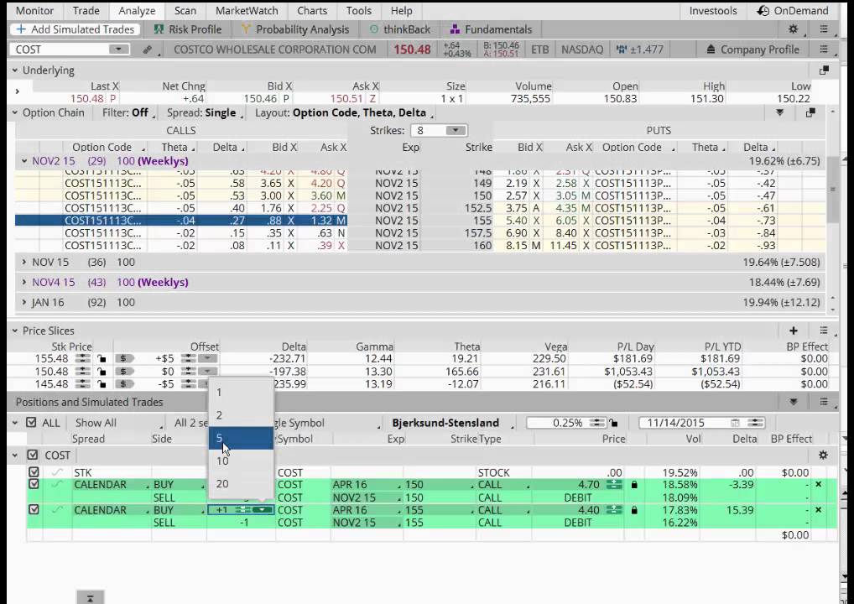Switch to the Monitor tab

click(x=34, y=10)
